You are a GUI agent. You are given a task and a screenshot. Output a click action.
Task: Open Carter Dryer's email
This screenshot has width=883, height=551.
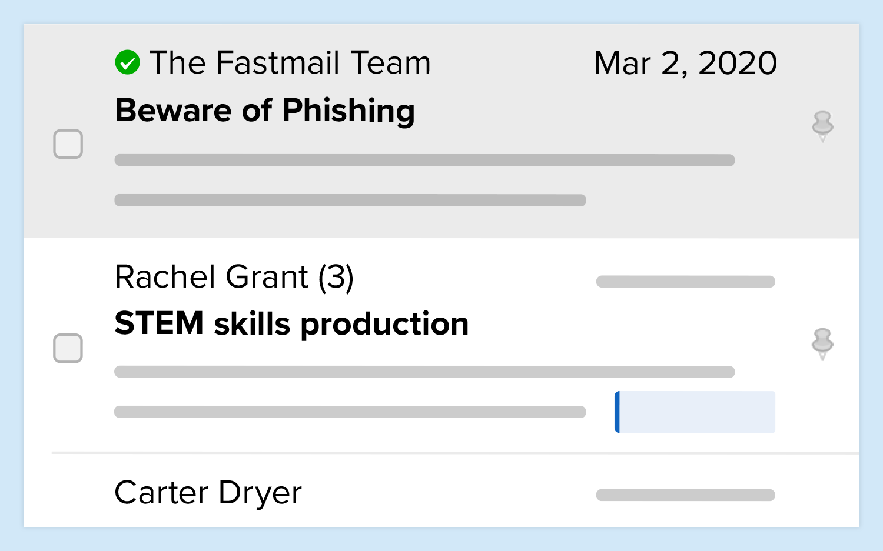pos(208,493)
